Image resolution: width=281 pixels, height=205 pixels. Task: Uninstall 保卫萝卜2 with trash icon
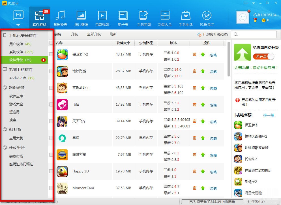tap(194, 54)
